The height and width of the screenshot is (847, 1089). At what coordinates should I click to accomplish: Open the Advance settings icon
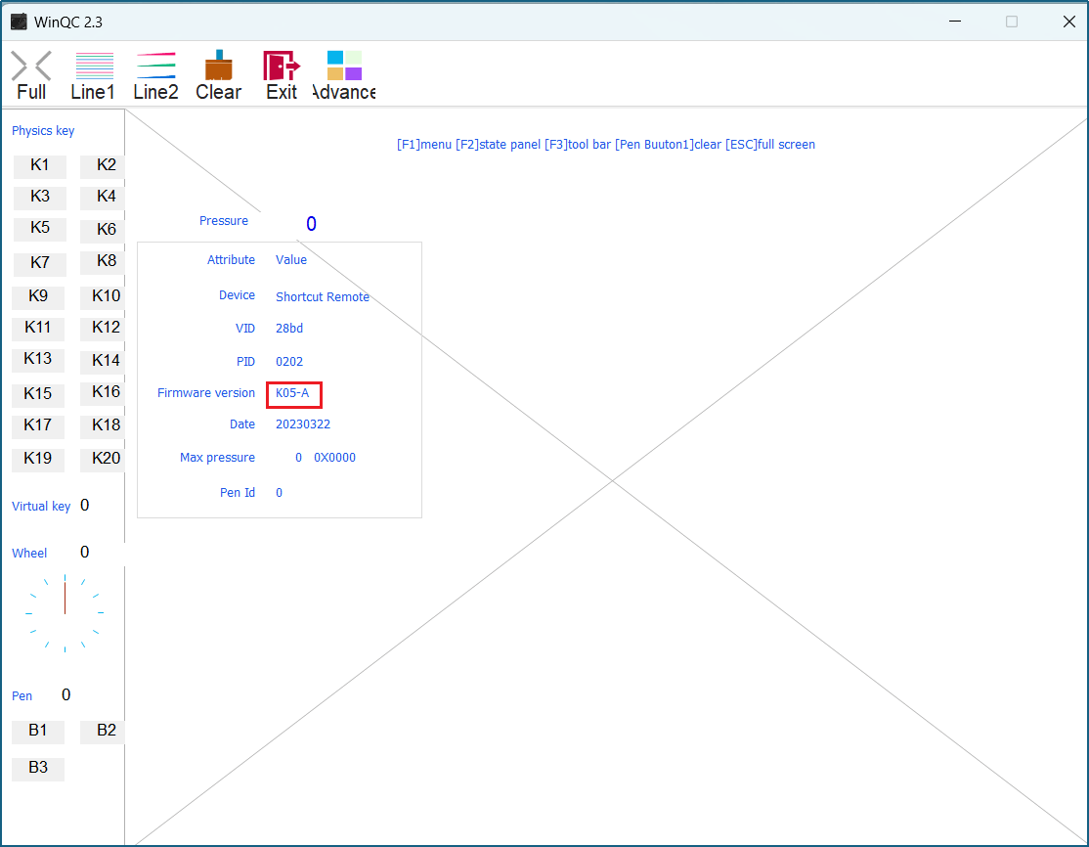(344, 67)
